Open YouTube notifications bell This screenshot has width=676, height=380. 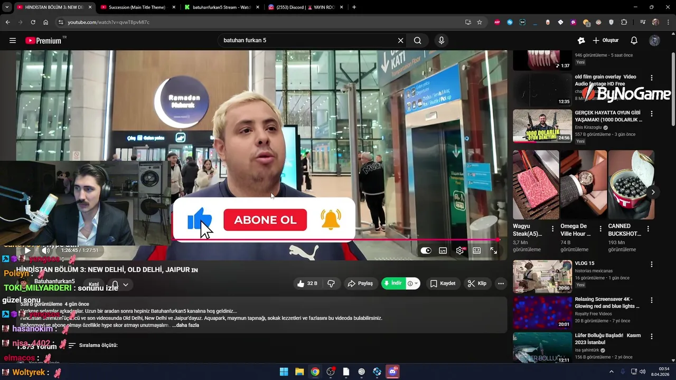click(634, 41)
